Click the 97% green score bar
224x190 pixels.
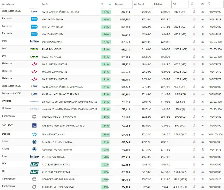coord(106,12)
